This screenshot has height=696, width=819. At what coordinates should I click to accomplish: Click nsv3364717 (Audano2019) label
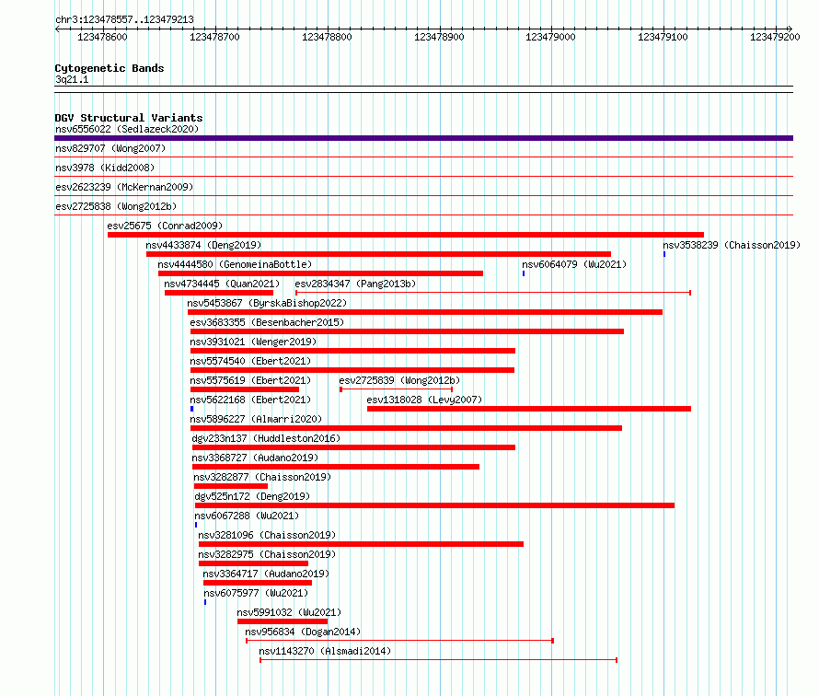pos(266,574)
